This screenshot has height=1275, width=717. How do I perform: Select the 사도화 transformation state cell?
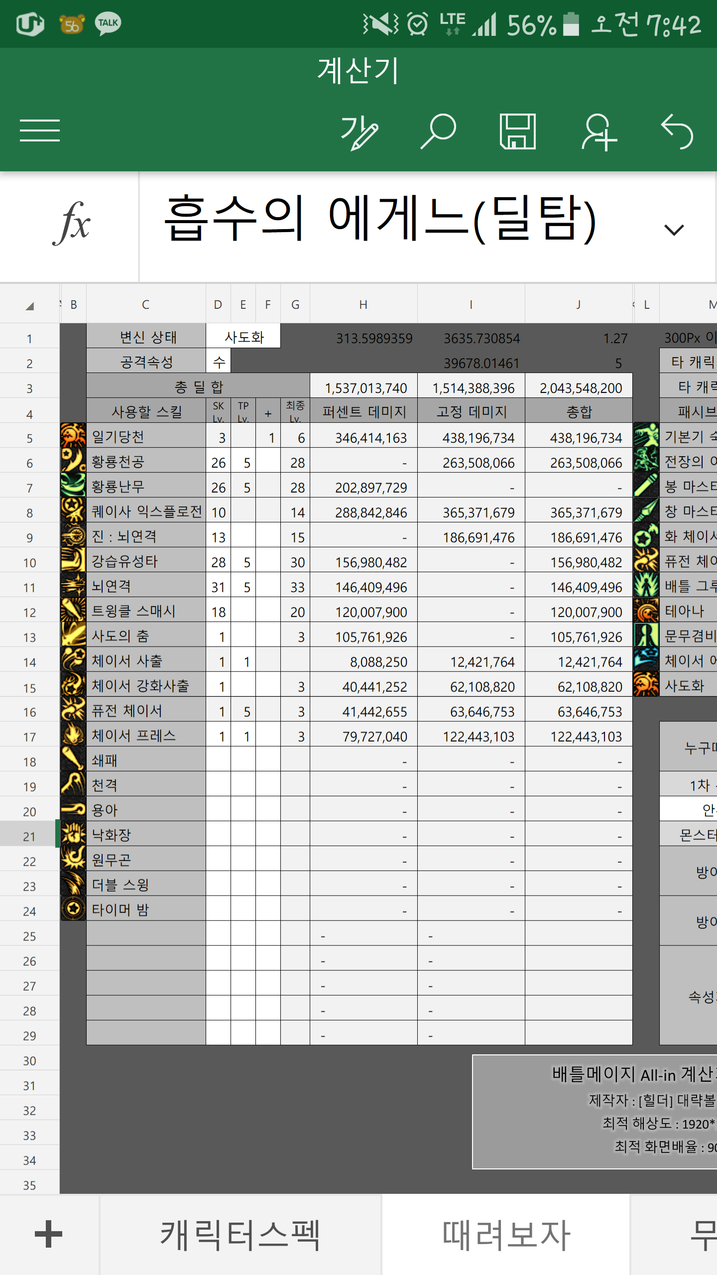click(x=243, y=337)
